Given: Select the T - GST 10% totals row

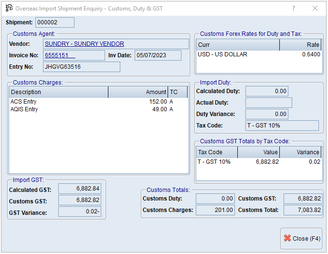Looking at the screenshot, I should (258, 162).
